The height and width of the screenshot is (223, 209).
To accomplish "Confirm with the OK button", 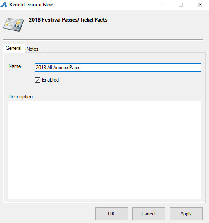I will [x=112, y=214].
